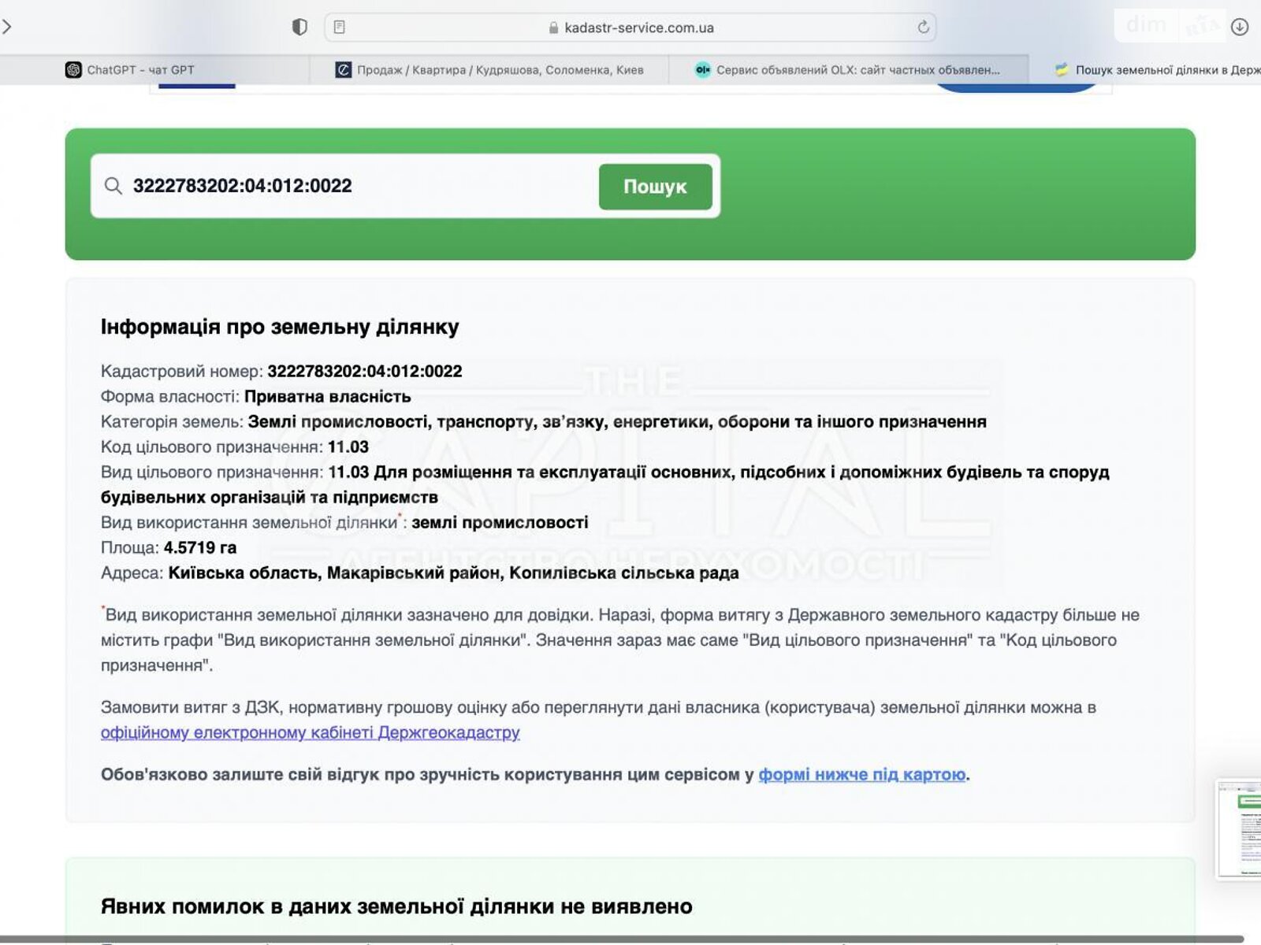Switch to the Сервис объявлений OLX tab
The height and width of the screenshot is (945, 1261).
848,70
